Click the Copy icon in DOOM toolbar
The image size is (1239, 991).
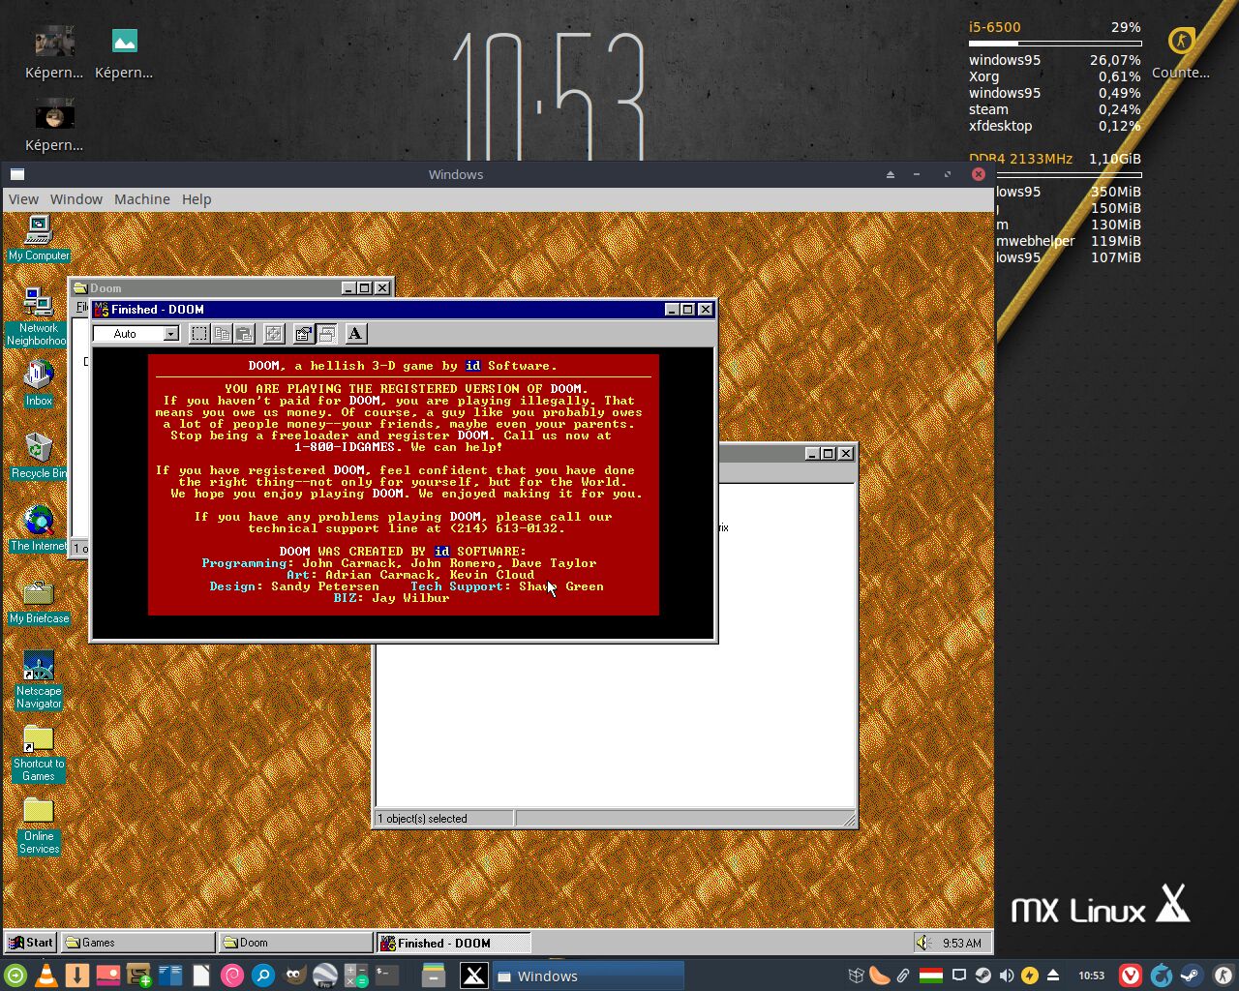(x=222, y=334)
